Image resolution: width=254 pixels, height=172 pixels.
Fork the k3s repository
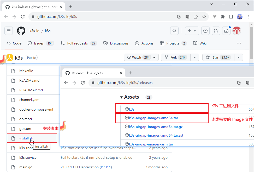(176, 57)
